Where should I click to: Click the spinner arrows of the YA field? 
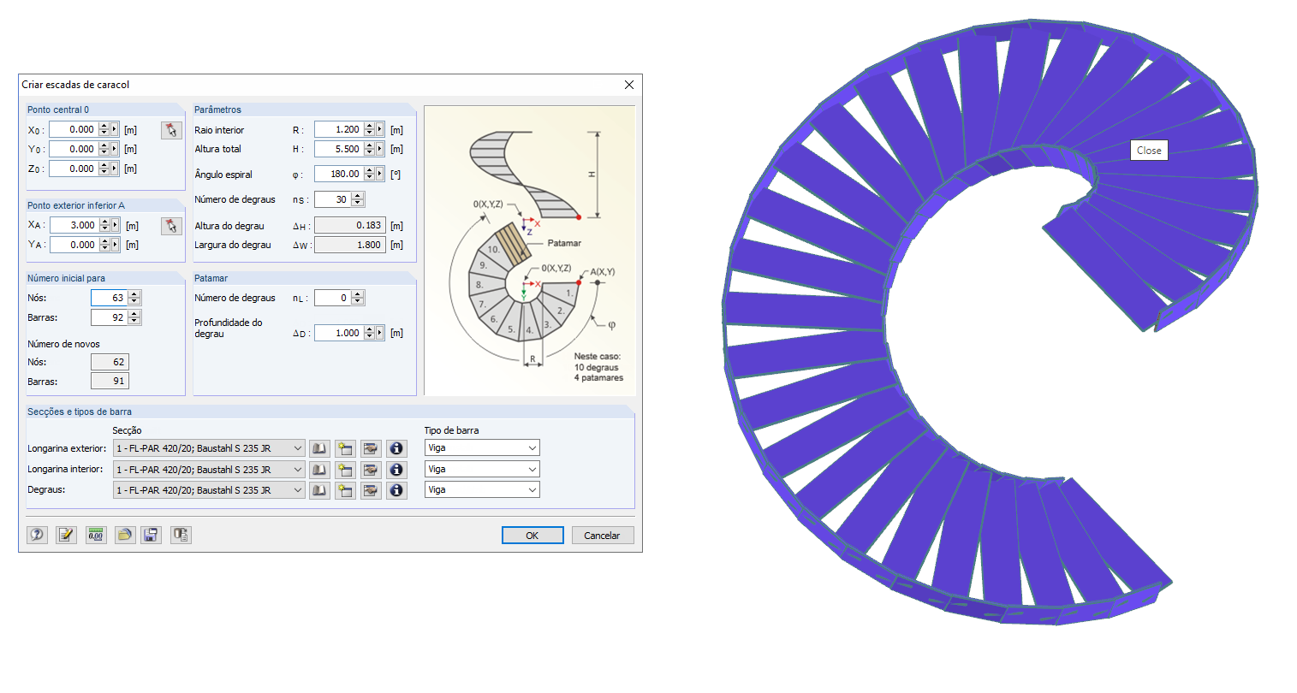[x=104, y=245]
